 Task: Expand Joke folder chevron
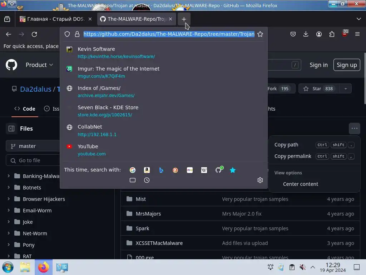point(9,221)
